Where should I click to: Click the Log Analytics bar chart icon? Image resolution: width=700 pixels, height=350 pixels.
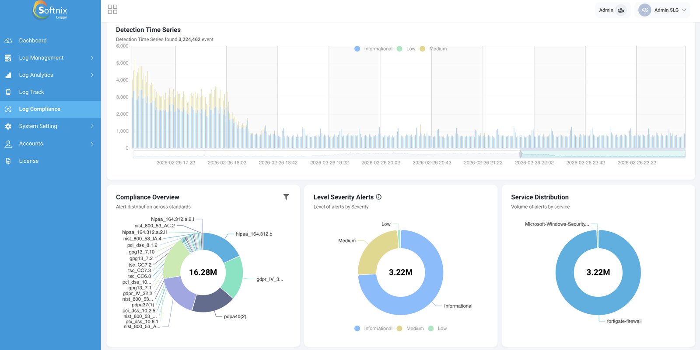(x=8, y=75)
